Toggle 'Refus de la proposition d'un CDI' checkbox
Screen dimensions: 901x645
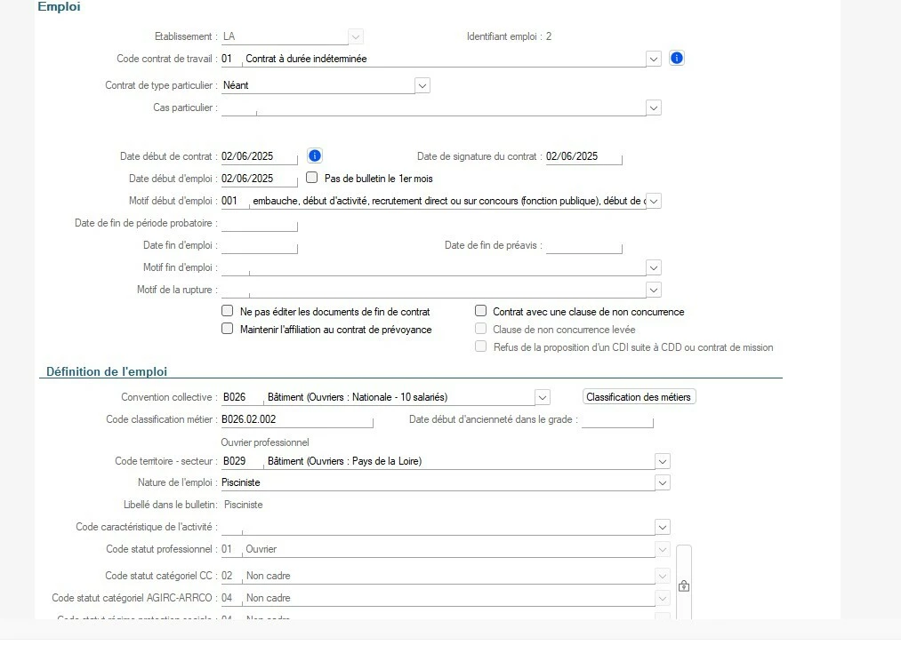[481, 346]
